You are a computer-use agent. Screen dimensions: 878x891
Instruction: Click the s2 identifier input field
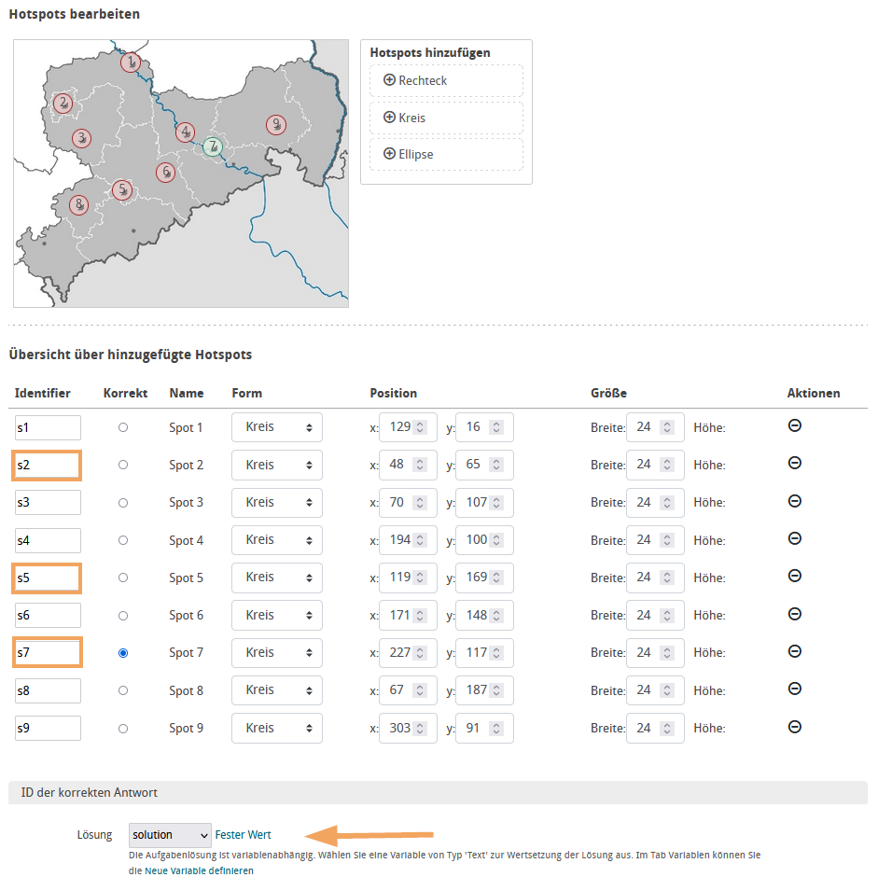(x=47, y=465)
